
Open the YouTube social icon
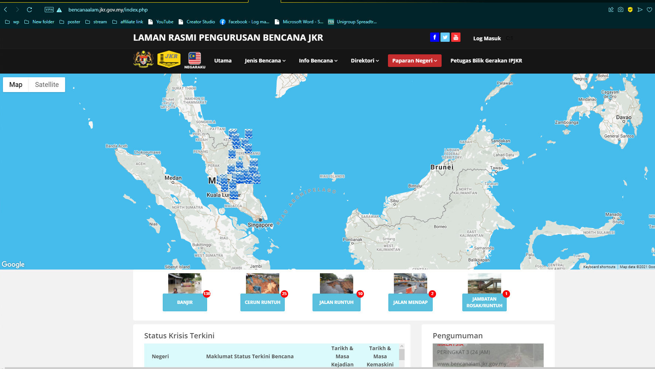click(x=456, y=37)
